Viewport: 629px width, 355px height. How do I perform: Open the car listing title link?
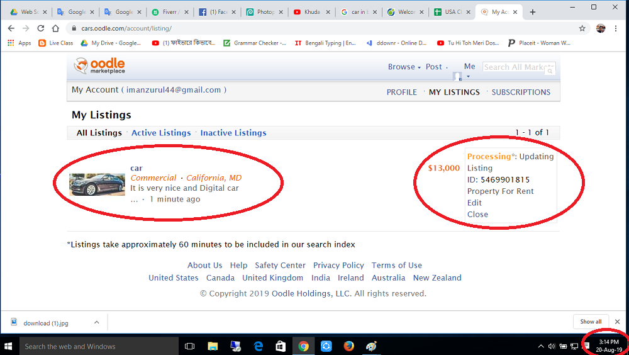click(x=136, y=168)
